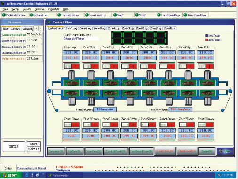The height and width of the screenshot is (179, 238).
Task: Click the Zone3 lower heater chamber image
Action: pos(111,93)
